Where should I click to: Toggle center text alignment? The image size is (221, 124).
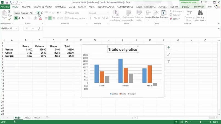[50, 18]
